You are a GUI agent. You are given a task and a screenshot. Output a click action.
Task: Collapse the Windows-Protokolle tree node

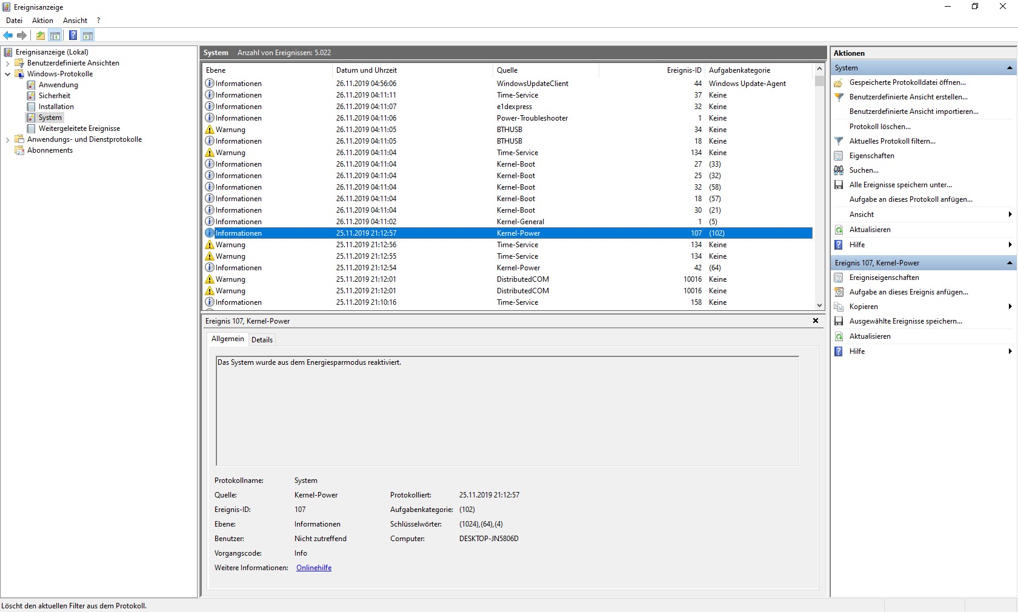coord(7,75)
